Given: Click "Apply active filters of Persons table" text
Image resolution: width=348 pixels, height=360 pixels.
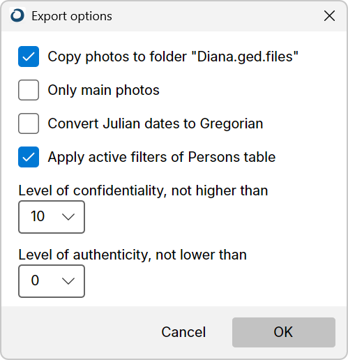Looking at the screenshot, I should click(x=162, y=157).
